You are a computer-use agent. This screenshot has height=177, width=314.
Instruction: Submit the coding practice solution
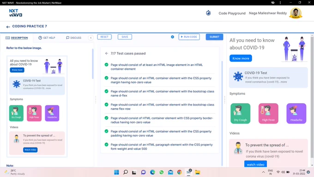click(x=214, y=37)
